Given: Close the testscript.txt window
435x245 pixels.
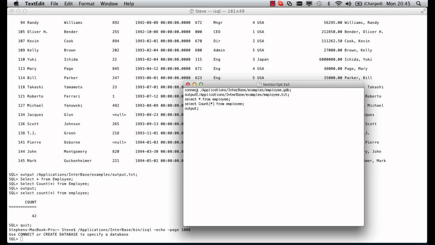Looking at the screenshot, I should click(188, 84).
